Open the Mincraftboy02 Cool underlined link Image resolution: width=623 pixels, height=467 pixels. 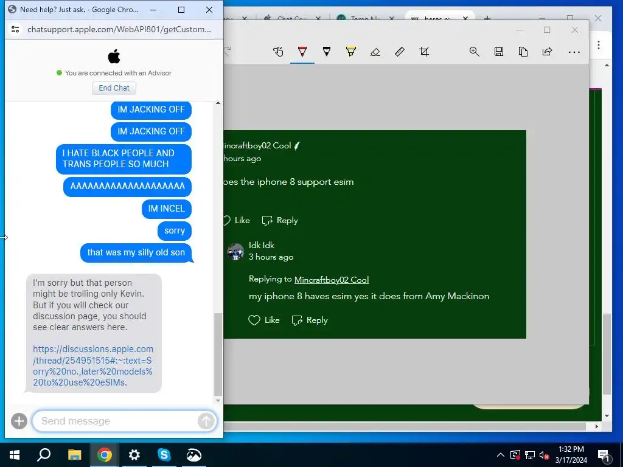332,280
